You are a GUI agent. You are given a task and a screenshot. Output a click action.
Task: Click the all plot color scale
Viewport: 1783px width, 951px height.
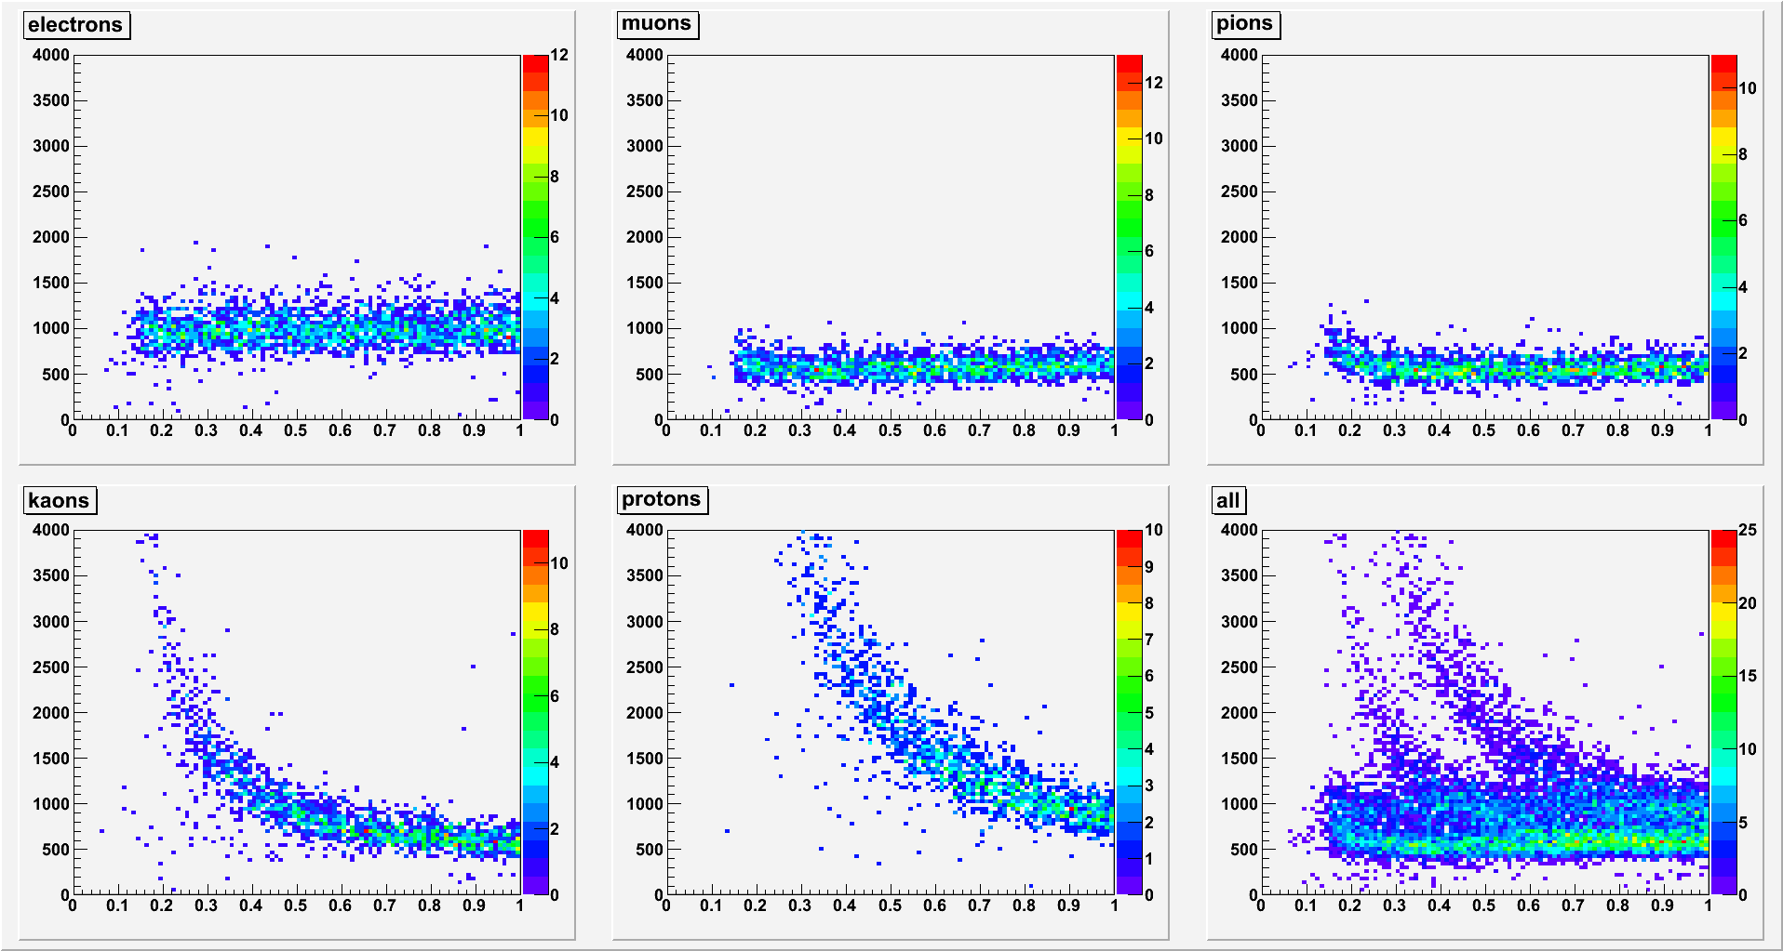pyautogui.click(x=1723, y=712)
